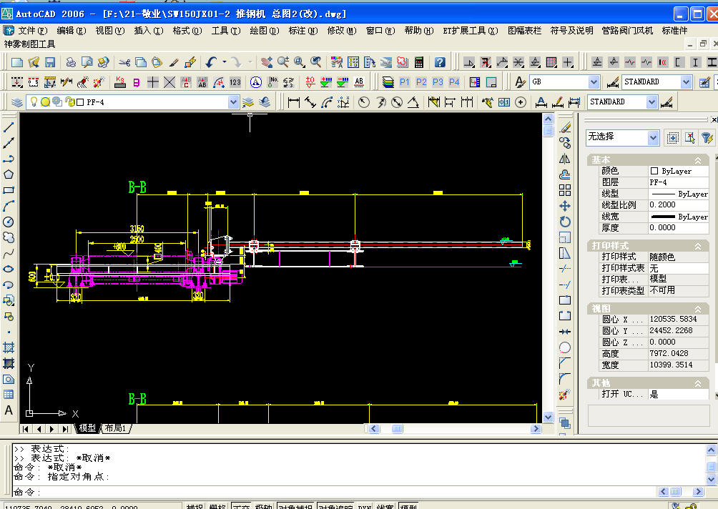Collapse the 打印样式 section in Properties
The height and width of the screenshot is (509, 718).
click(698, 246)
